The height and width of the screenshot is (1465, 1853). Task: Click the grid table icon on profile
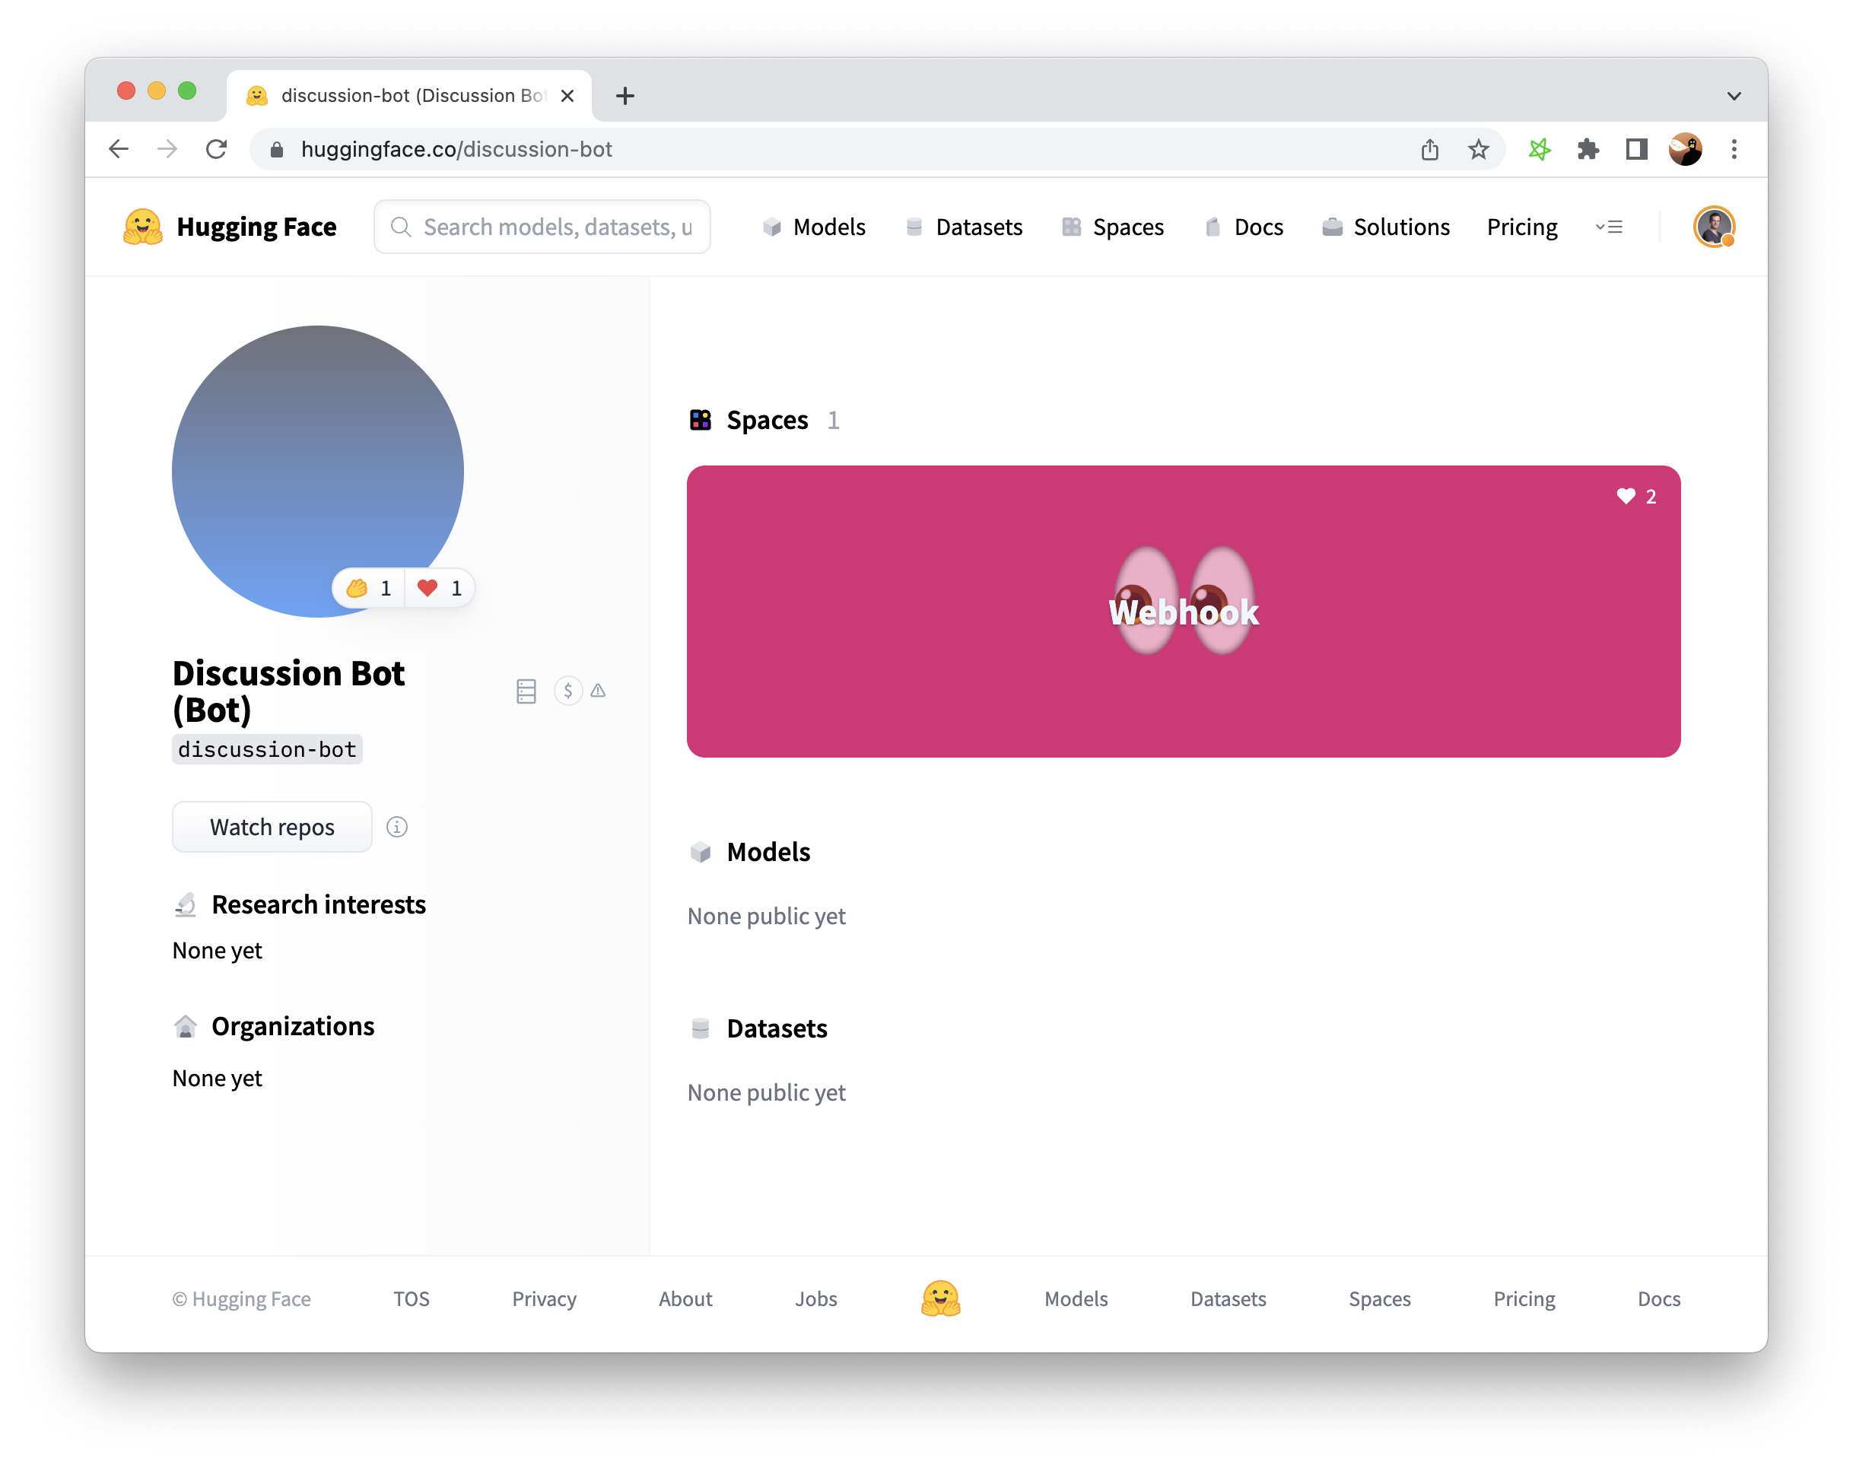(x=526, y=691)
